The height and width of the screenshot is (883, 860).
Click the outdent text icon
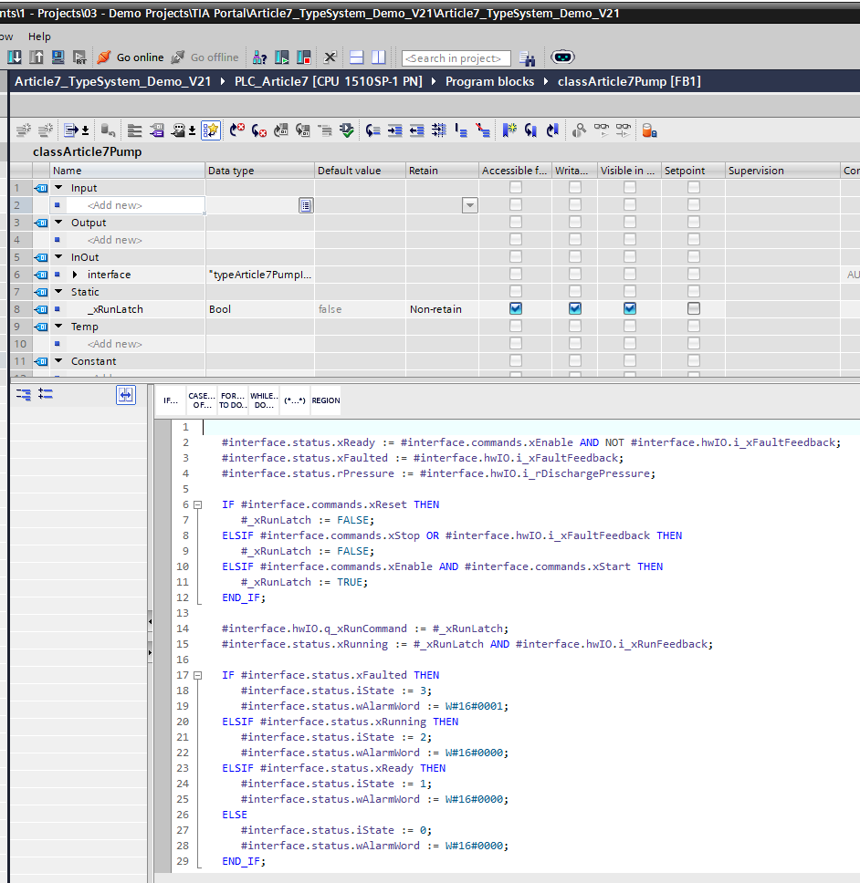click(x=417, y=130)
